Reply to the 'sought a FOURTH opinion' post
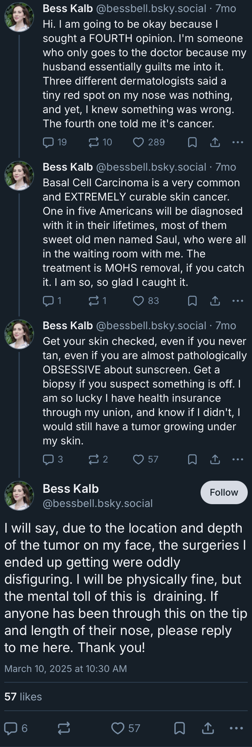The height and width of the screenshot is (747, 252). [x=48, y=142]
